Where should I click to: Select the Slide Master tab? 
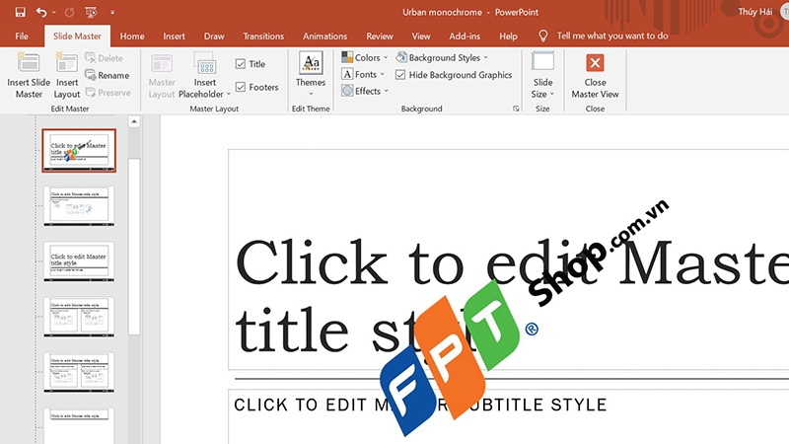coord(77,37)
